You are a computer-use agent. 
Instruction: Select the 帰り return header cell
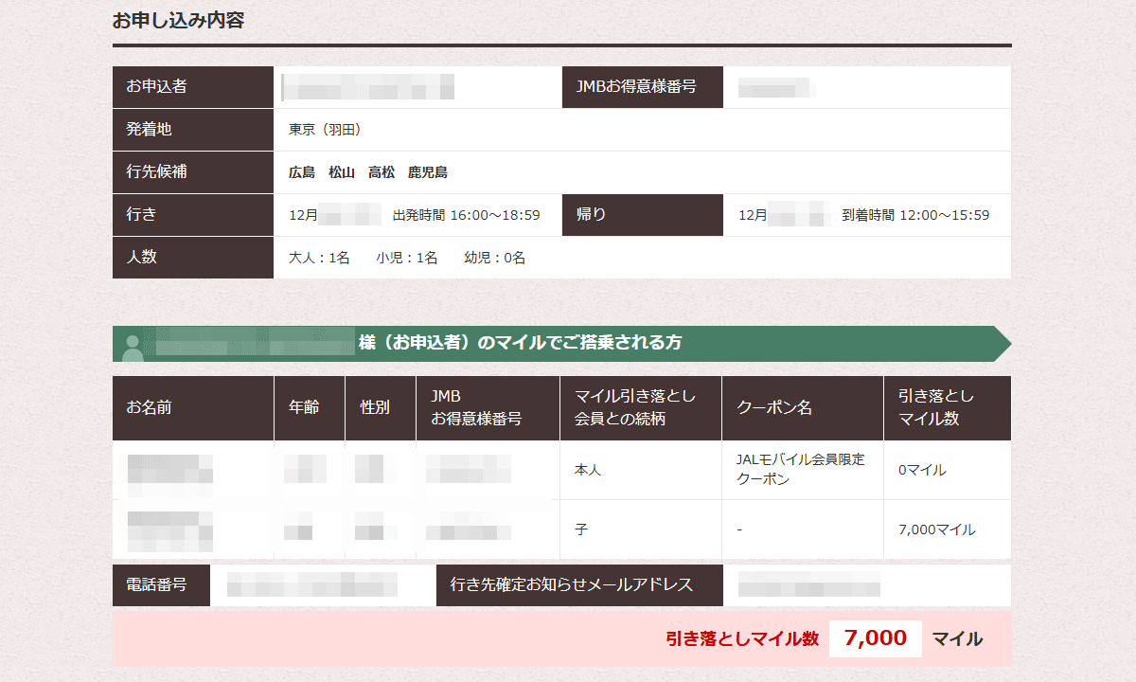642,215
